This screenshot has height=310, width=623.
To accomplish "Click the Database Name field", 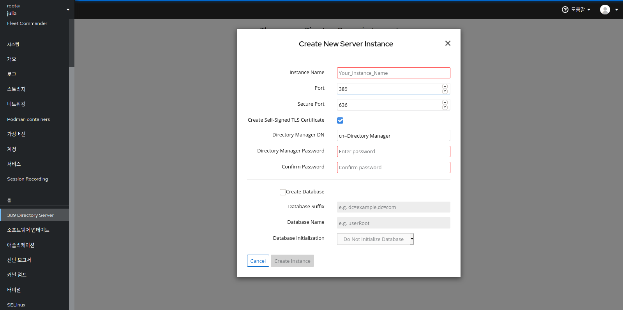I will (x=394, y=223).
